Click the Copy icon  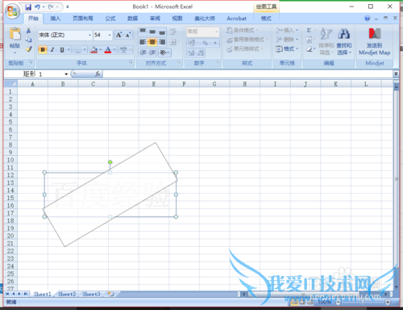pyautogui.click(x=28, y=40)
